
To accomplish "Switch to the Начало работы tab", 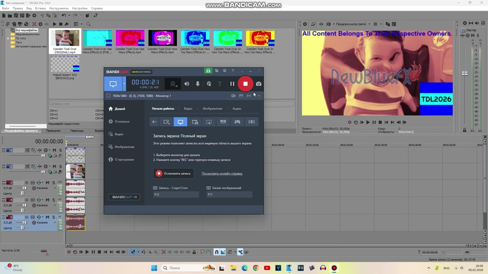I will coord(163,108).
